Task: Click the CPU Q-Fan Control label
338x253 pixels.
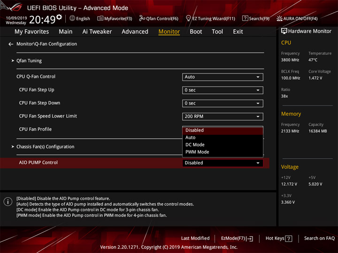Action: 36,76
